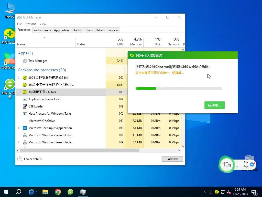
Task: Click the Background processes (30) heading
Action: (x=42, y=70)
